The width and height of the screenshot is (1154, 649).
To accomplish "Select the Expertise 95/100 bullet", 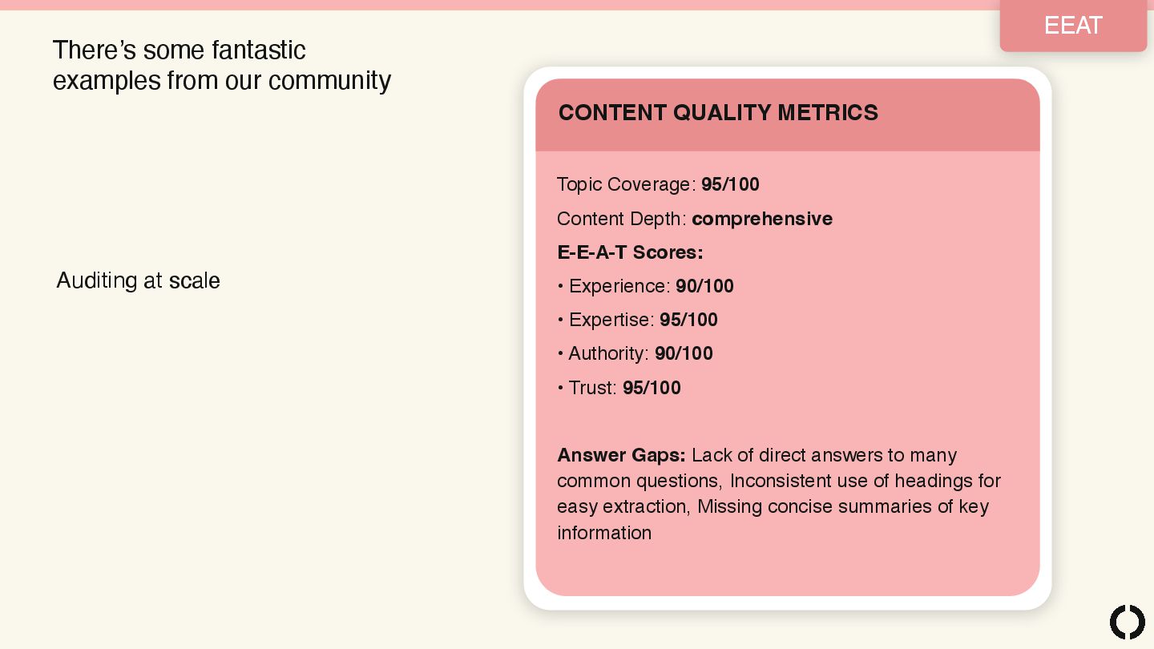I will 638,320.
